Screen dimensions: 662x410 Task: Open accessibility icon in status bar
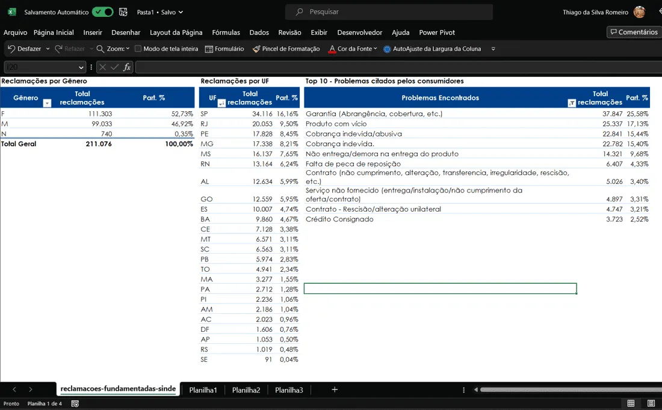pyautogui.click(x=75, y=403)
